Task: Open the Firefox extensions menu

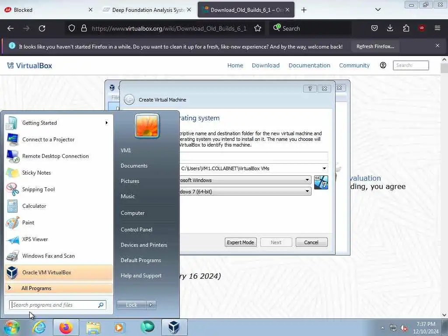Action: click(x=406, y=28)
